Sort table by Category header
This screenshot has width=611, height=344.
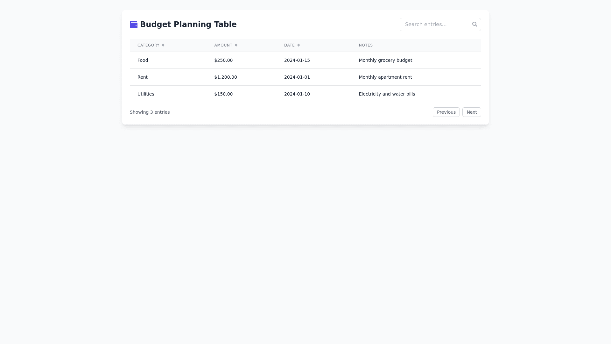pos(148,45)
